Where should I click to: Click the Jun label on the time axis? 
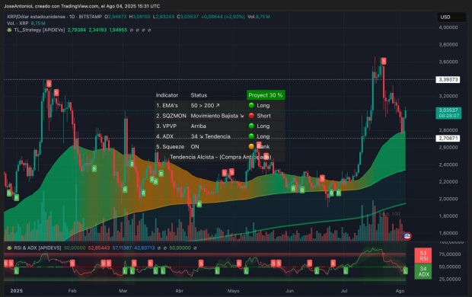coord(289,291)
